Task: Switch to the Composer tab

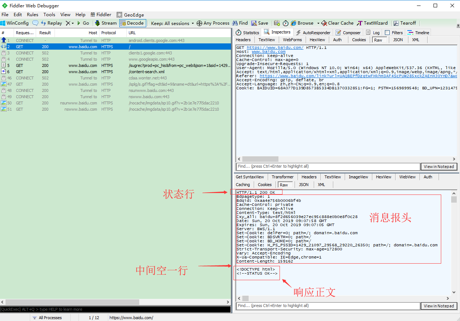Action: (x=348, y=32)
